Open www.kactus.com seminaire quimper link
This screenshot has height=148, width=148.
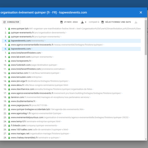point(35,73)
